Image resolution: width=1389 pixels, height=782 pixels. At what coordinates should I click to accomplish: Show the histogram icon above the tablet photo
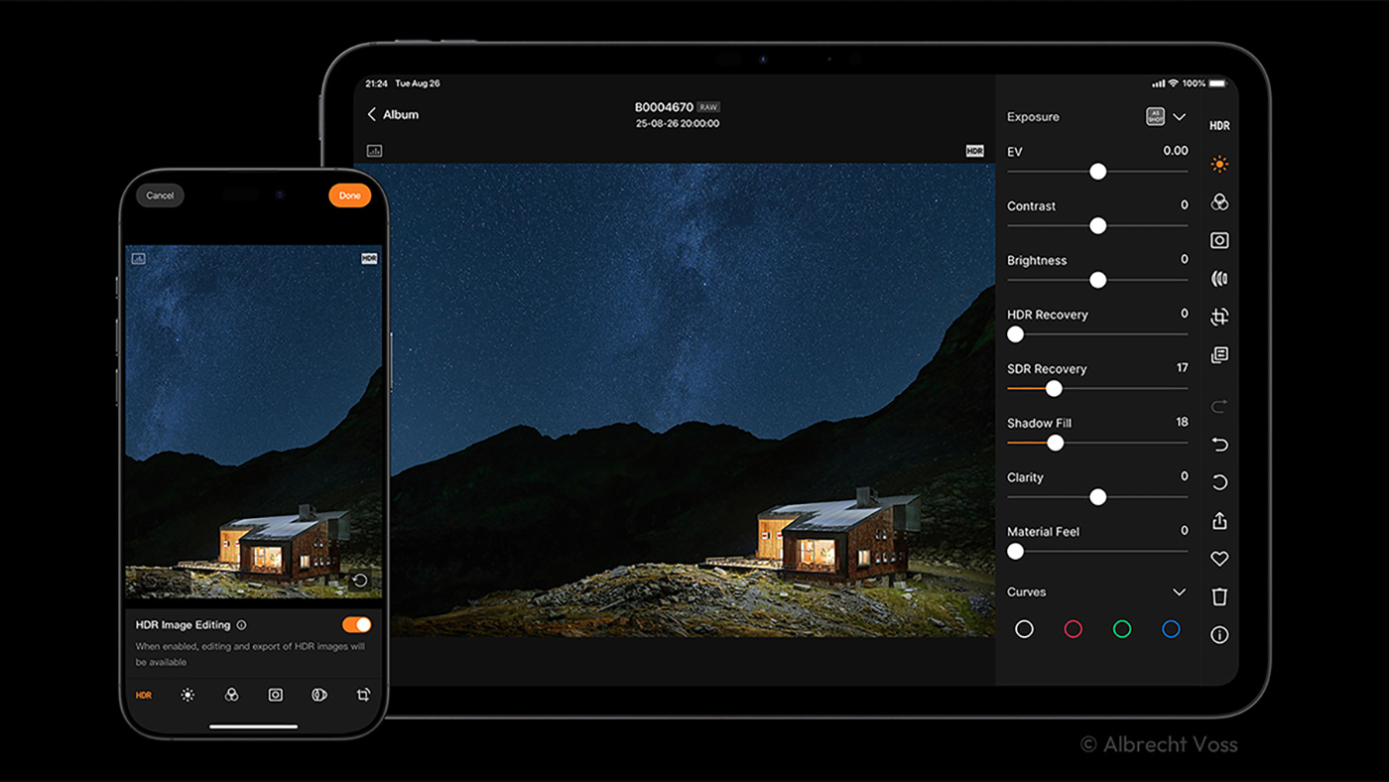(x=374, y=151)
